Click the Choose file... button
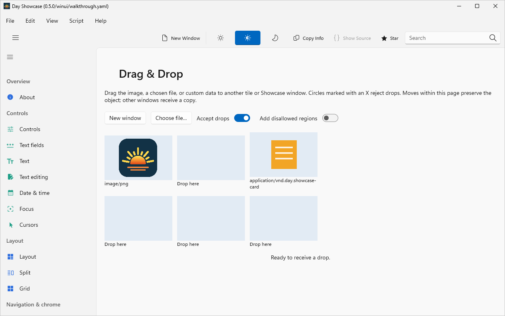The image size is (505, 316). coord(171,118)
